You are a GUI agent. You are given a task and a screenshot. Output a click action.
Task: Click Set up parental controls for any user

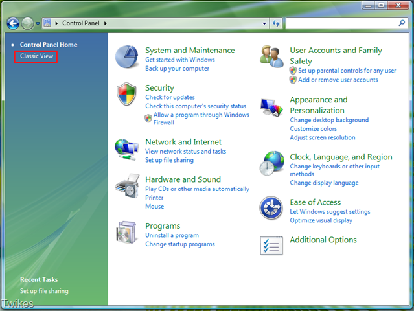(347, 71)
